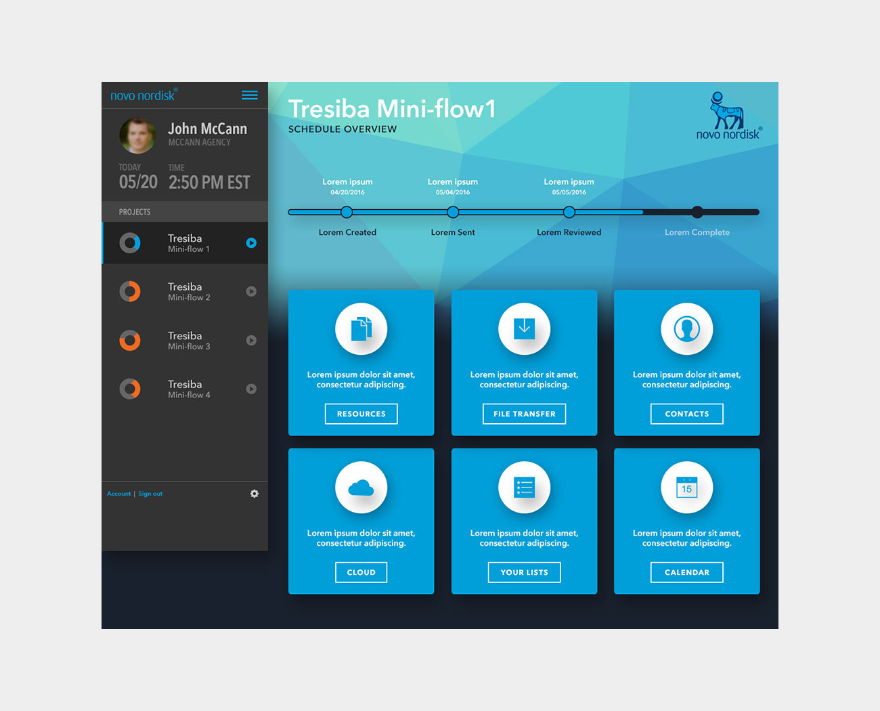Open the YOUR LISTS button

pos(525,572)
